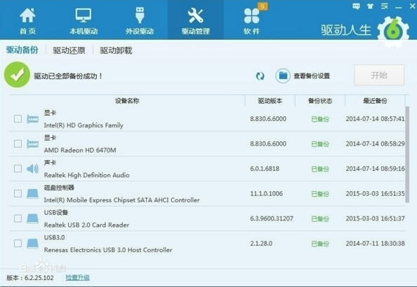Open the 首页 home icon
This screenshot has height=287, width=417.
tap(27, 15)
